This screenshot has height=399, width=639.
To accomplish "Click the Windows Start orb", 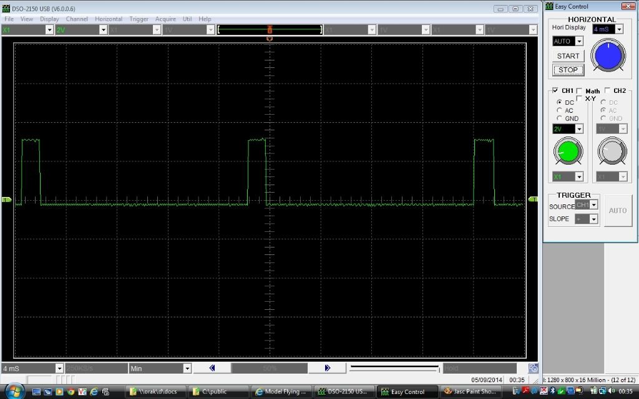I will [x=14, y=392].
